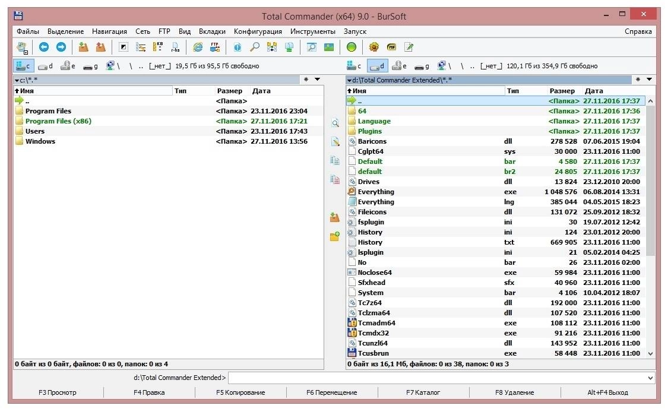The width and height of the screenshot is (671, 415).
Task: Open the Выделение menu
Action: (65, 31)
